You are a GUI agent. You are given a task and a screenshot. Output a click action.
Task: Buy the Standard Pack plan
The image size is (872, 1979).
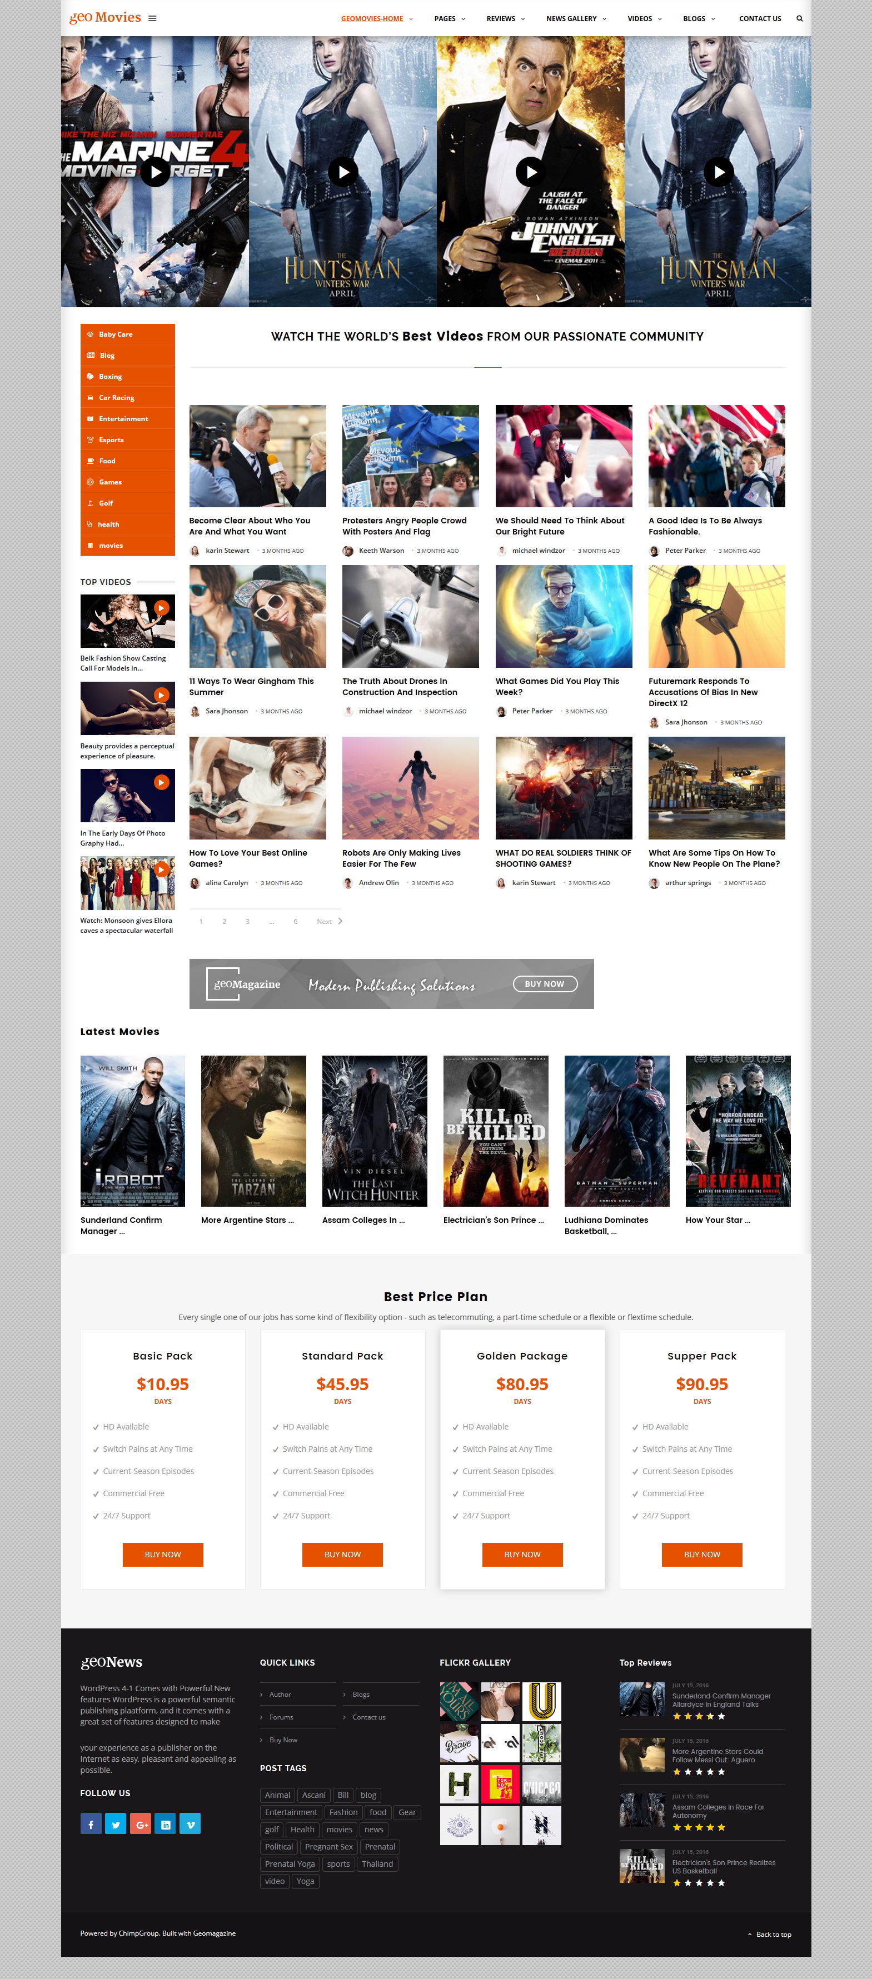(343, 1554)
